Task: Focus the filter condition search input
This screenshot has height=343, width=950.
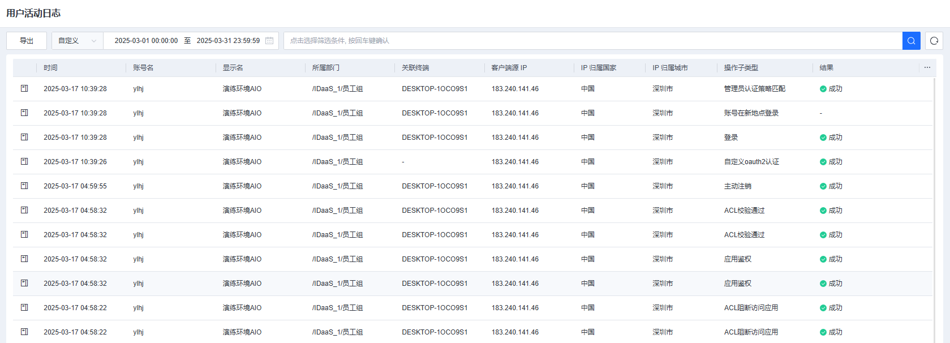Action: coord(592,41)
